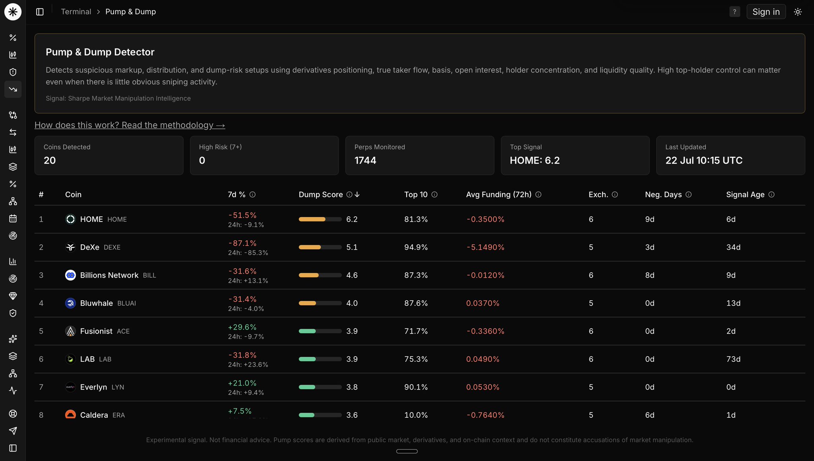Click the diamond sidebar icon
This screenshot has width=814, height=461.
click(x=13, y=296)
